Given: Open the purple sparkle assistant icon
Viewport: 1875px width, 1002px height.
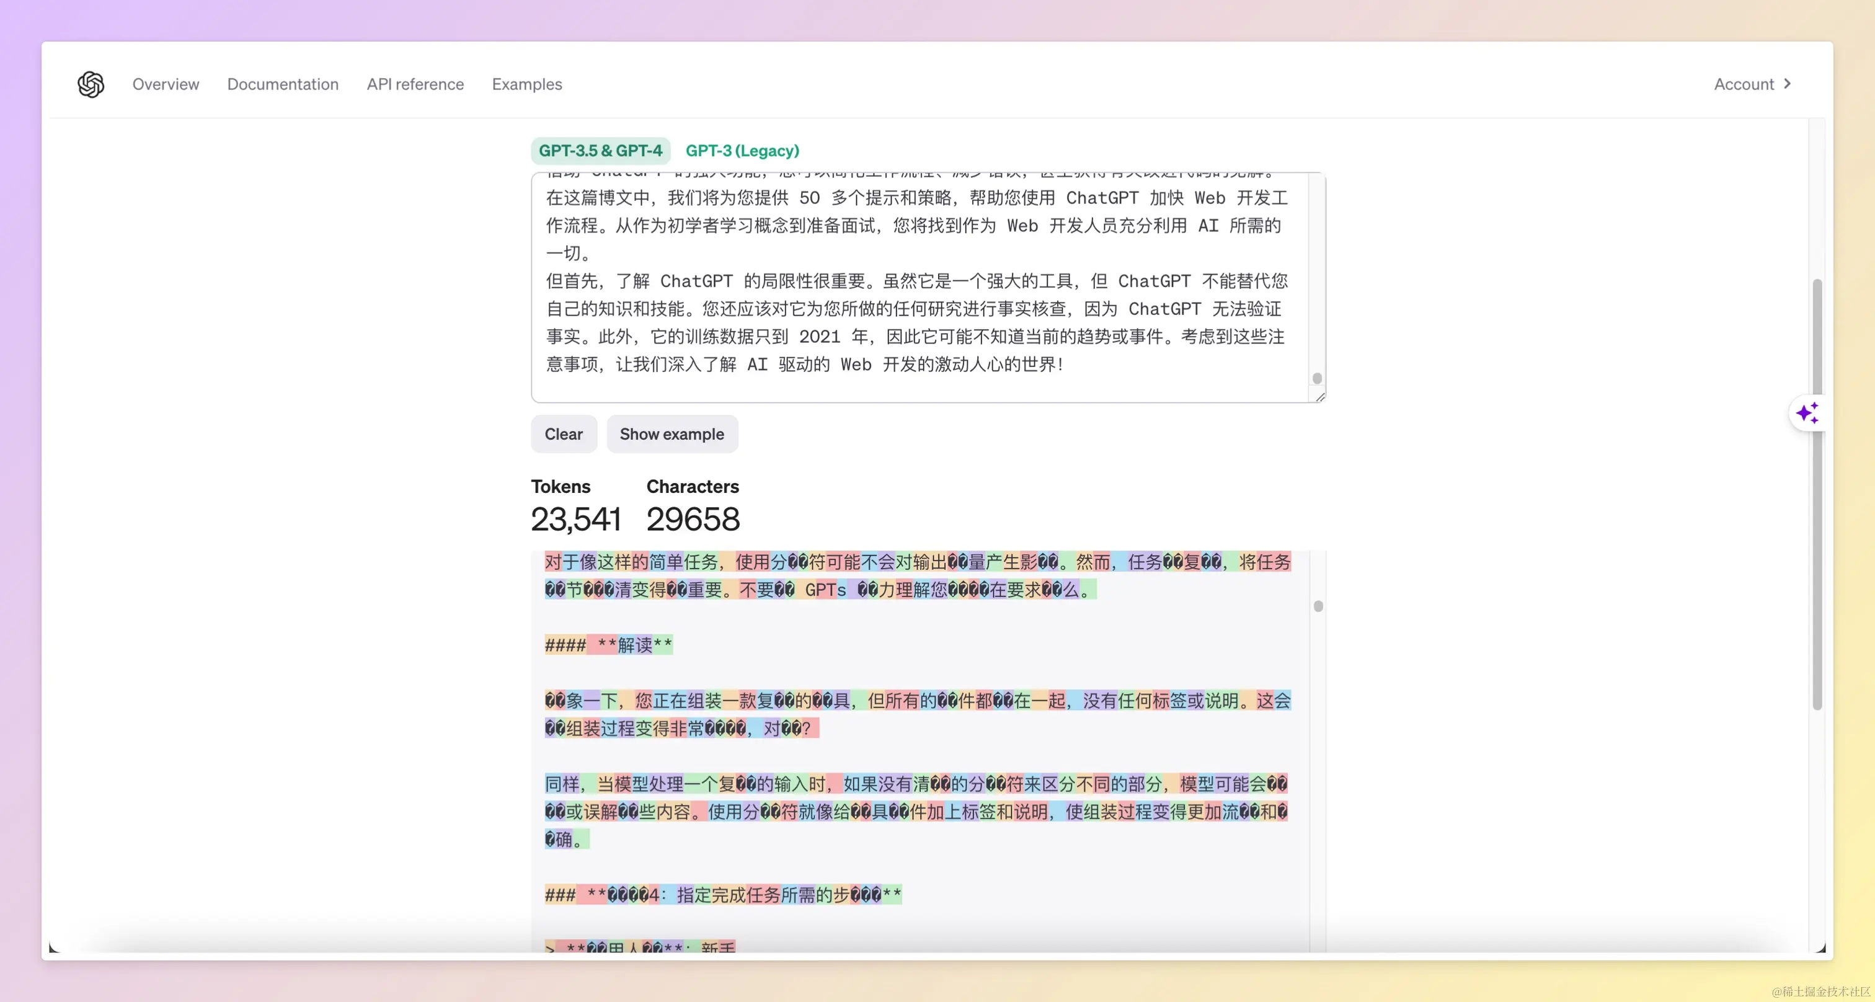Looking at the screenshot, I should click(x=1807, y=414).
